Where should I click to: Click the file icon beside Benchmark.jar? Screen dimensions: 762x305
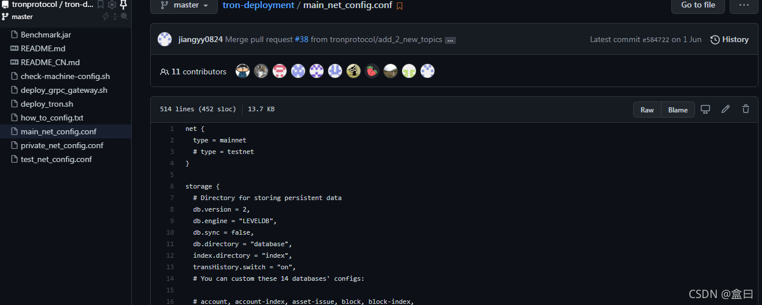click(x=14, y=35)
